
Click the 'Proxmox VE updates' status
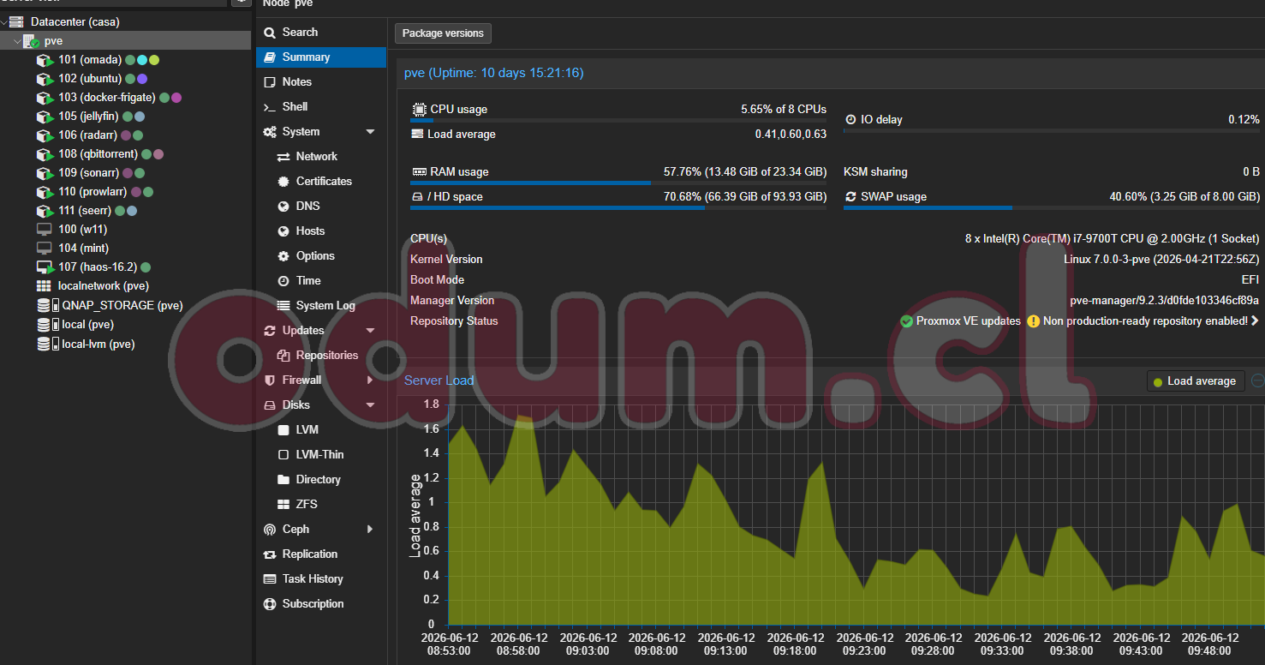point(969,321)
